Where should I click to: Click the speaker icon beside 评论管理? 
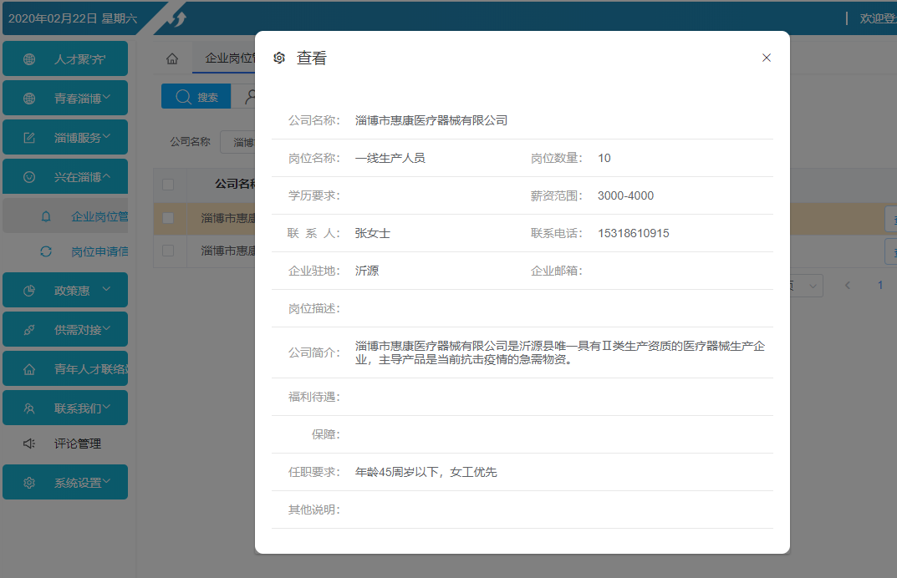tap(29, 444)
